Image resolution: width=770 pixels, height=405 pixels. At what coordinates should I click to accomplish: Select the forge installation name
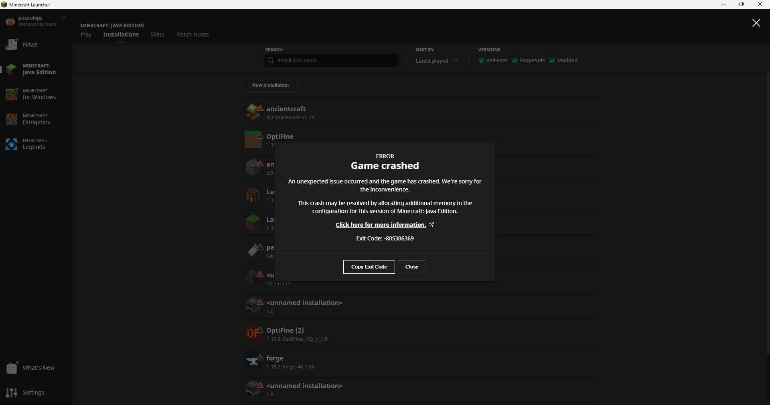pos(275,358)
